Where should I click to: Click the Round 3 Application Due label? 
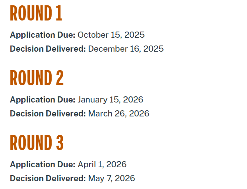[43, 164]
